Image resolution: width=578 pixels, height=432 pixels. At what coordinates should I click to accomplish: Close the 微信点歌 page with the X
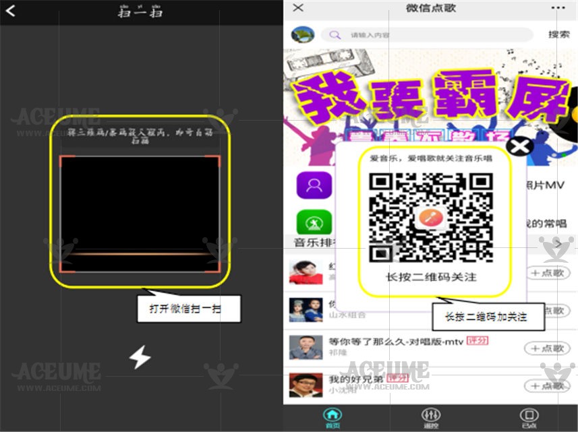coord(298,8)
